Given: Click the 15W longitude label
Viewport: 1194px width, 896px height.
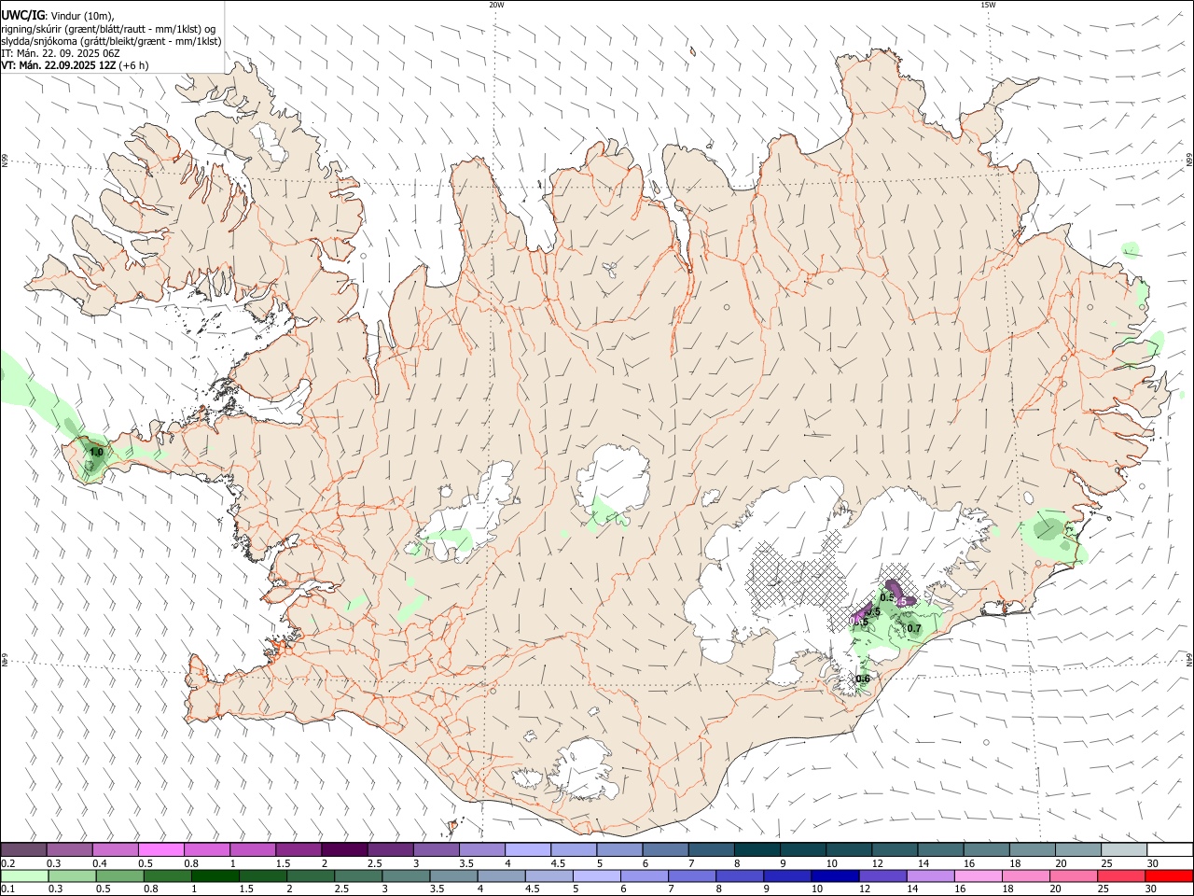Looking at the screenshot, I should (x=988, y=5).
